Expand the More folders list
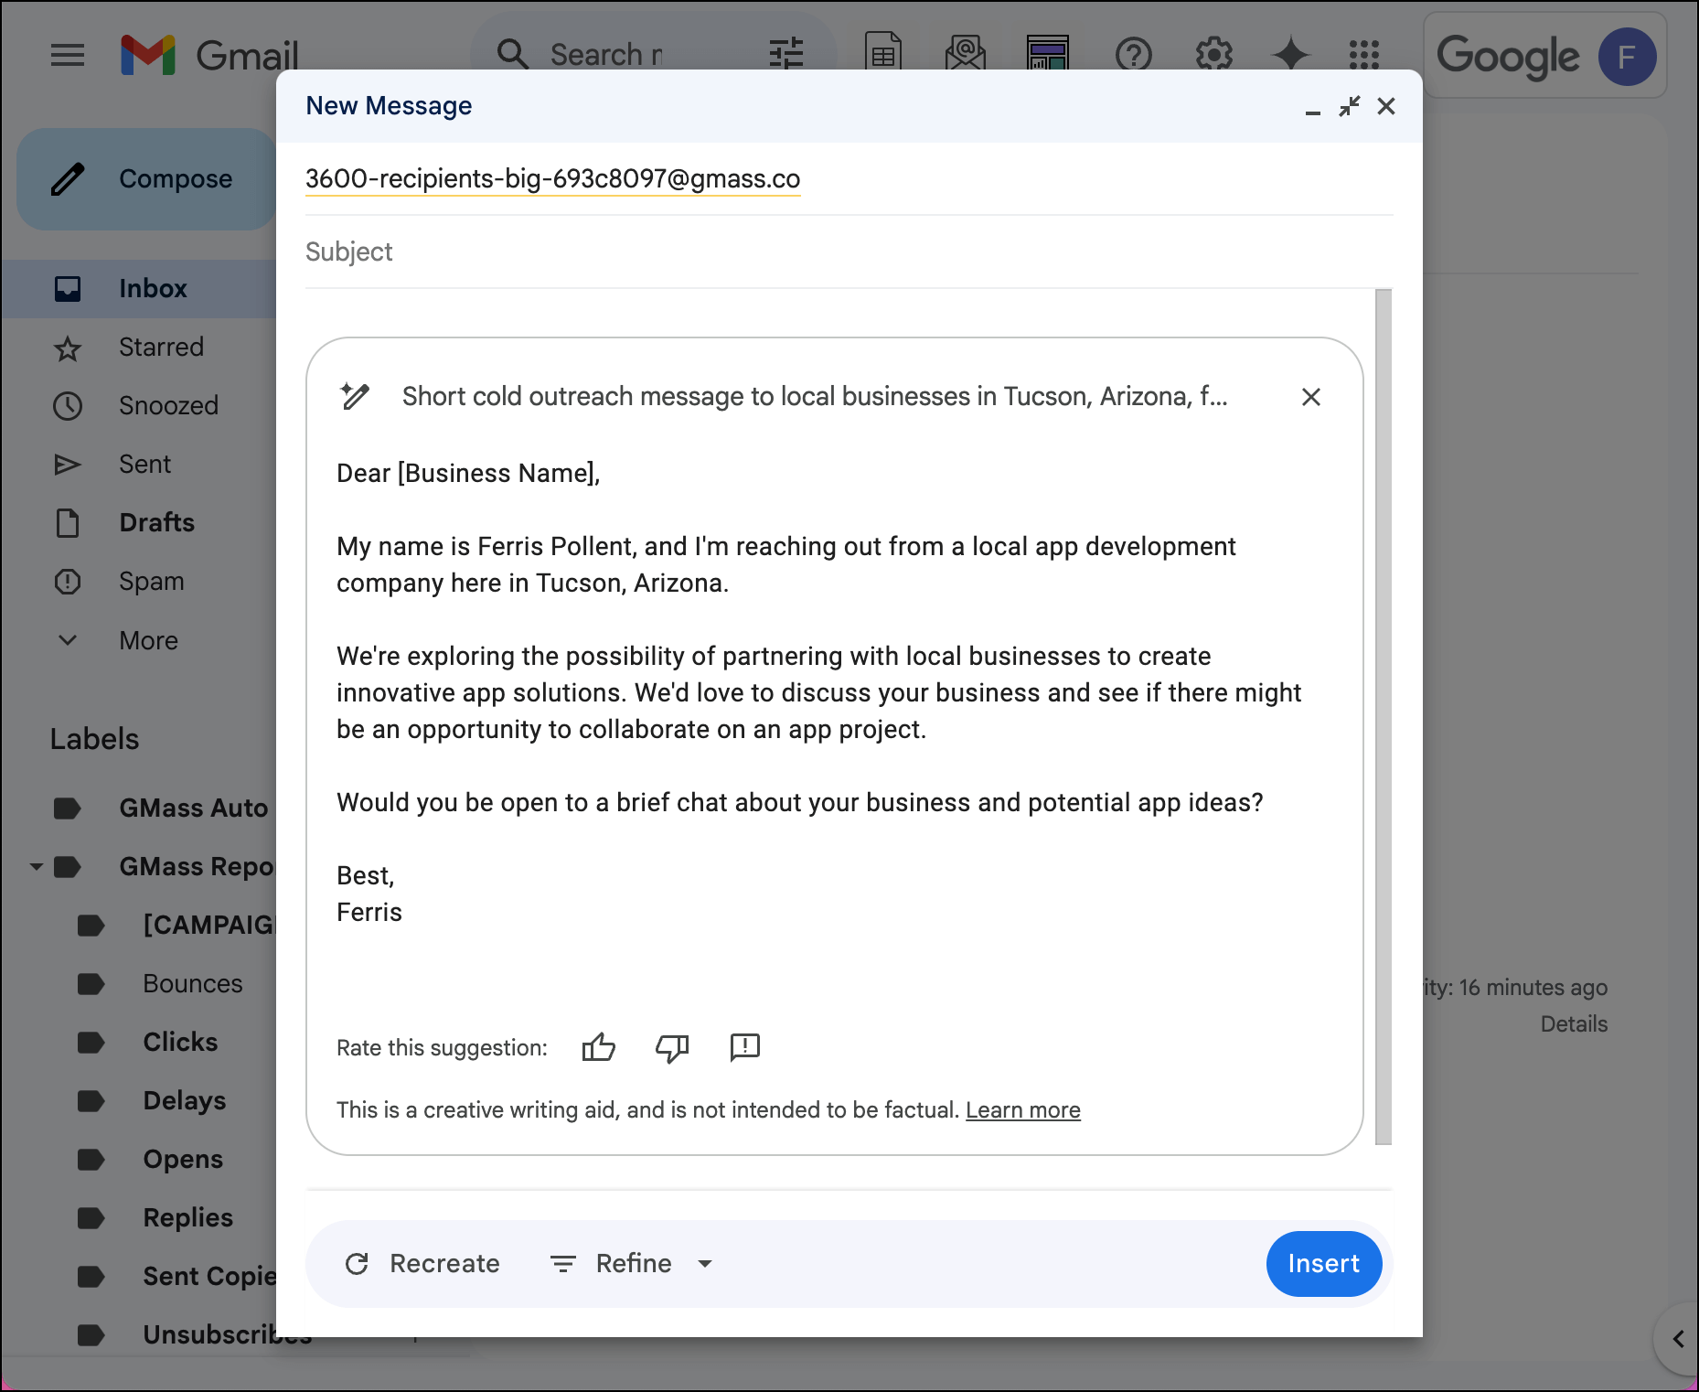This screenshot has width=1699, height=1392. (x=139, y=640)
